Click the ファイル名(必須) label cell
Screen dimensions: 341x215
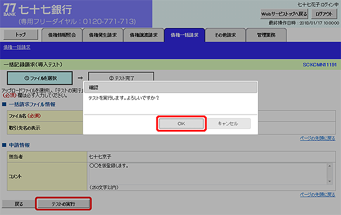[x=45, y=116]
